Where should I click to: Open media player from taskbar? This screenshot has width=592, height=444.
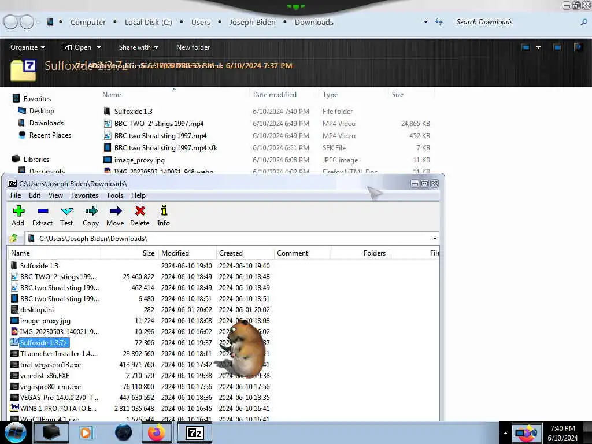point(86,432)
